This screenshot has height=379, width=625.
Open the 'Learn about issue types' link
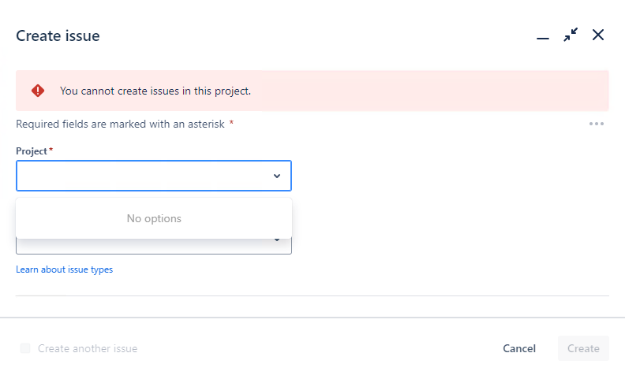click(x=64, y=269)
